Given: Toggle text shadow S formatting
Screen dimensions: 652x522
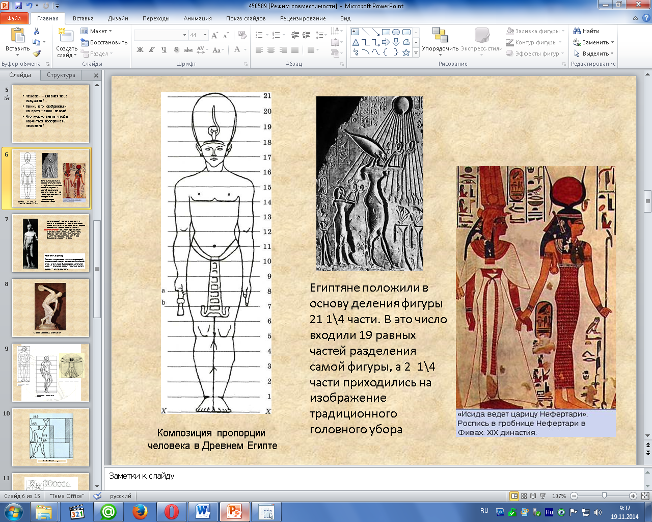Looking at the screenshot, I should tap(176, 50).
